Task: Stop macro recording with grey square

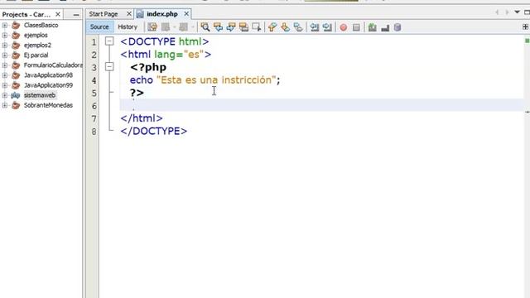Action: [356, 27]
